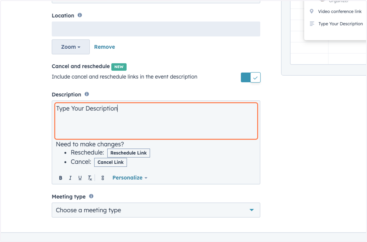
Task: Click the 'Cancel and reschedule' heading
Action: 81,66
